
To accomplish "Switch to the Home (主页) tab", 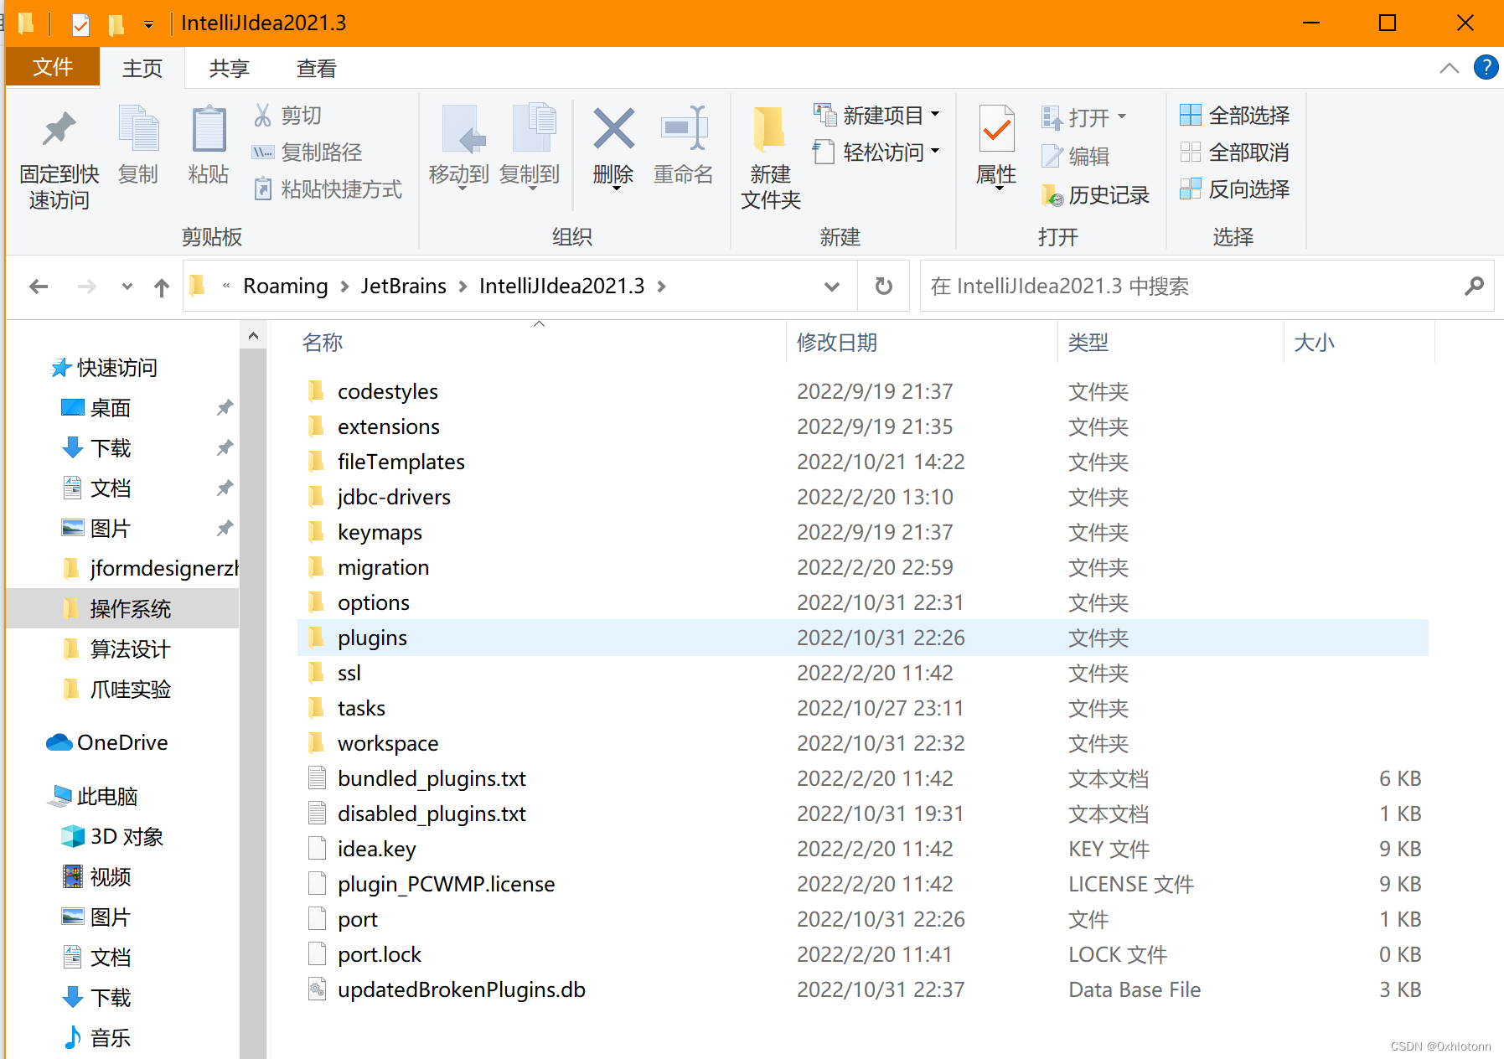I will pyautogui.click(x=142, y=68).
